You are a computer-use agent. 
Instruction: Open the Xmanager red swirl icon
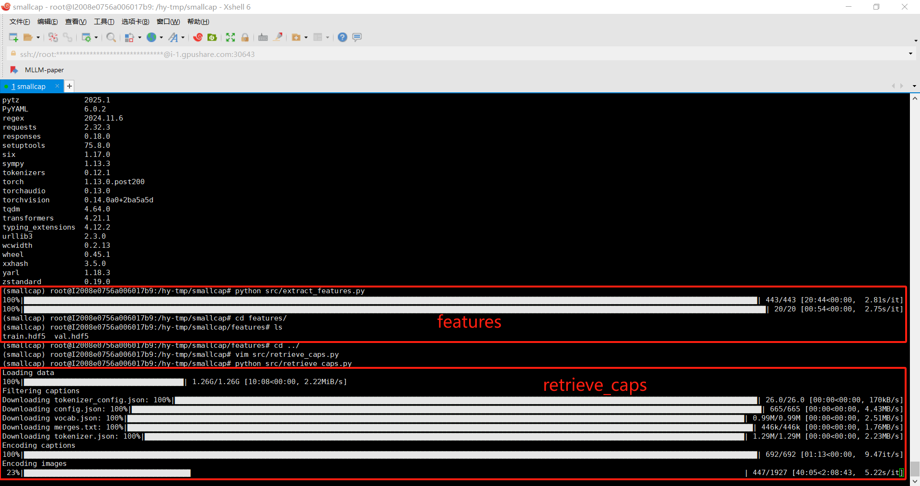click(x=198, y=37)
